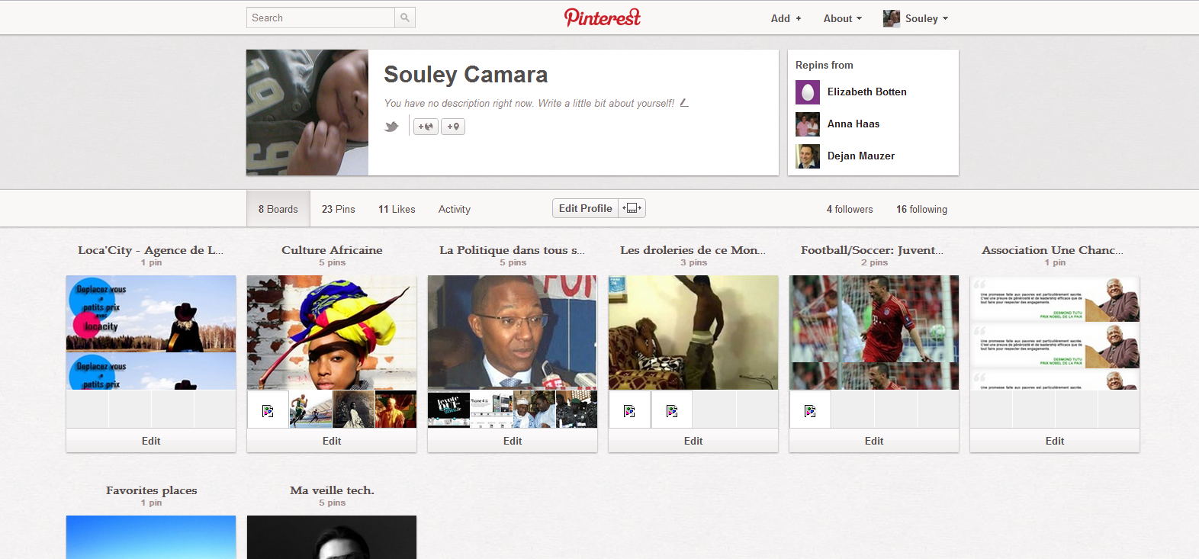Open the Add menu
1199x559 pixels.
coord(786,18)
